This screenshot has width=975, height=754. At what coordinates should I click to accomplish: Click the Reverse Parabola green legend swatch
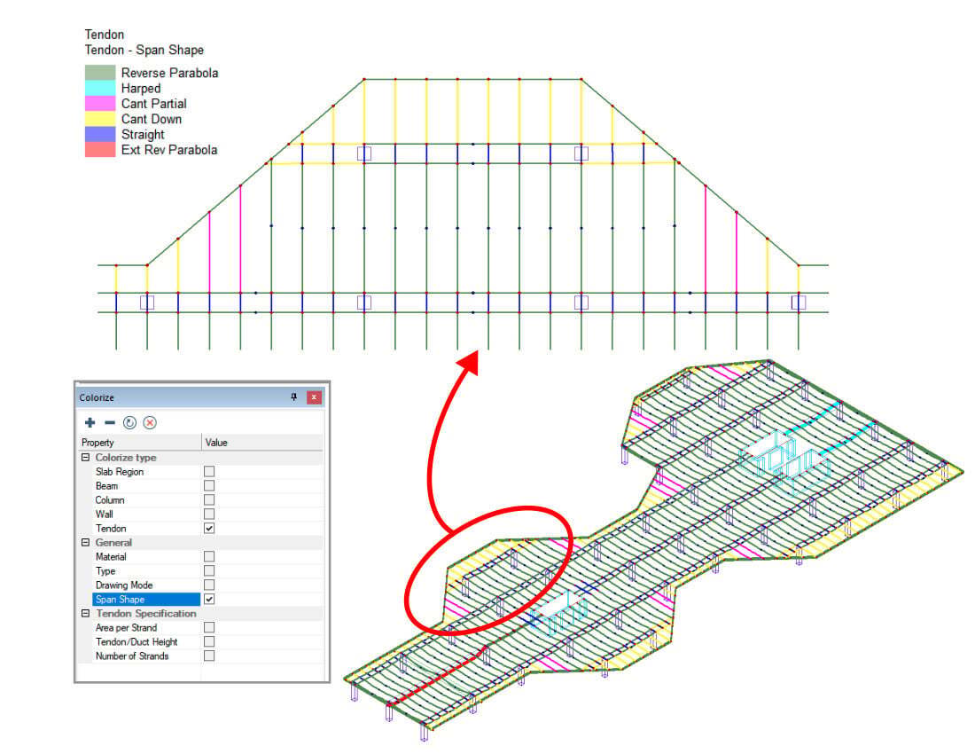[x=100, y=73]
